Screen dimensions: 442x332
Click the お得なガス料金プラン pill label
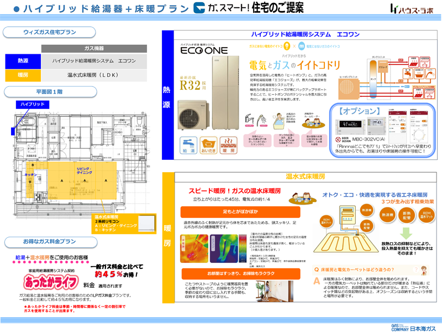(51, 242)
